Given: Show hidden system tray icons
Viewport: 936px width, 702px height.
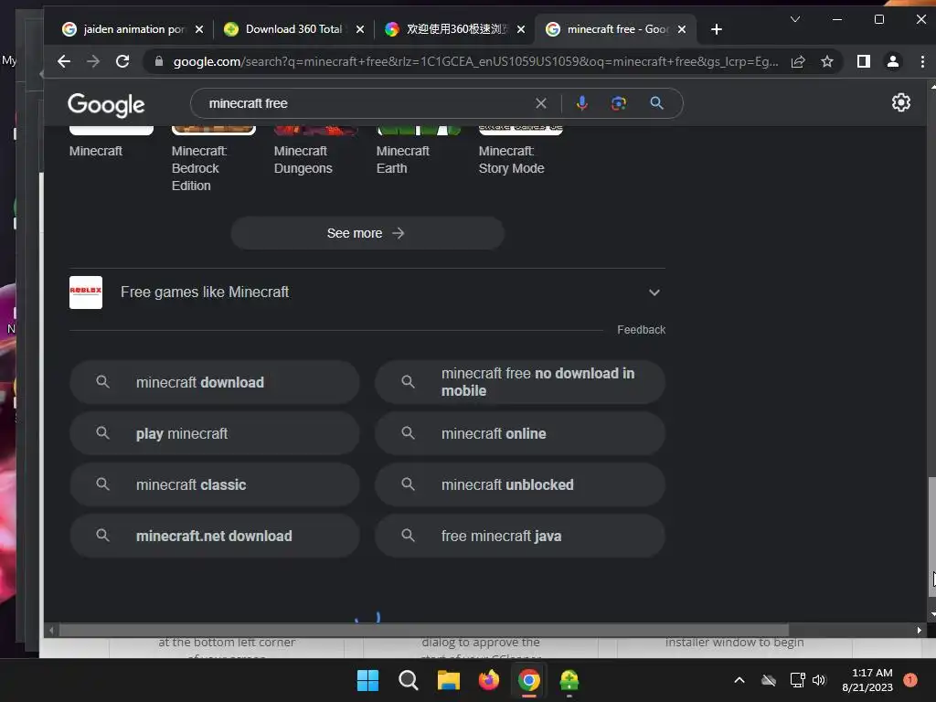Looking at the screenshot, I should [739, 680].
